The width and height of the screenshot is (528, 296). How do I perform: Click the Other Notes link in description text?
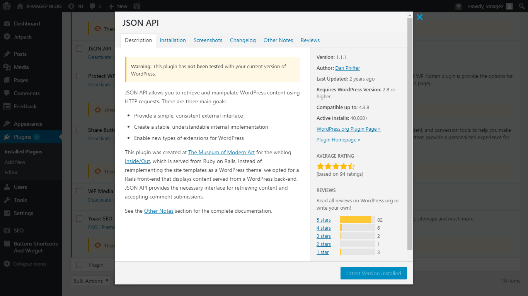pos(159,211)
